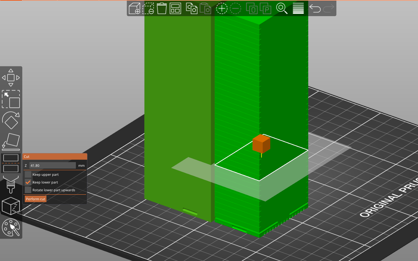Uncheck Keep lower part
The width and height of the screenshot is (418, 261).
[x=28, y=182]
